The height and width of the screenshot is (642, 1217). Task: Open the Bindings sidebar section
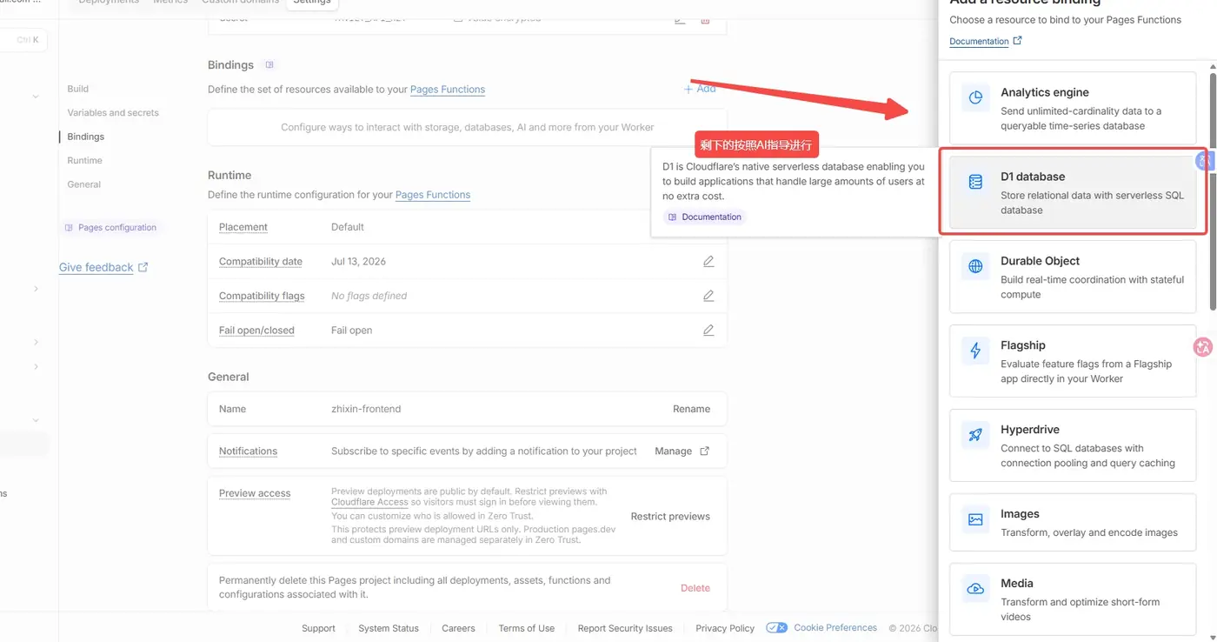pos(85,137)
